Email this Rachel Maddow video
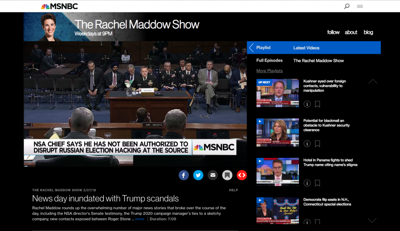400x231 pixels. pyautogui.click(x=213, y=175)
